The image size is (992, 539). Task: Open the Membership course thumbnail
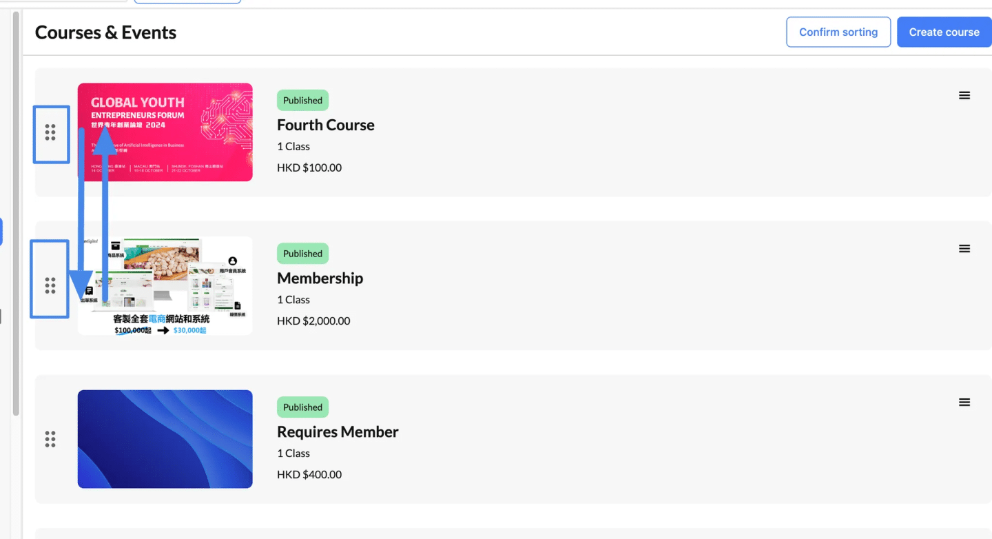165,286
